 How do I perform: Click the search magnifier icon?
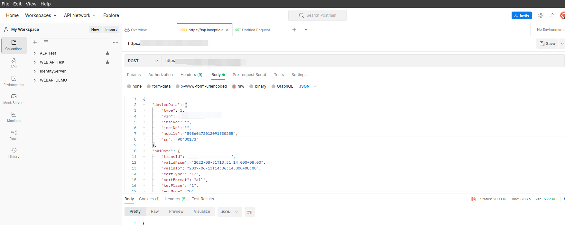tap(301, 15)
